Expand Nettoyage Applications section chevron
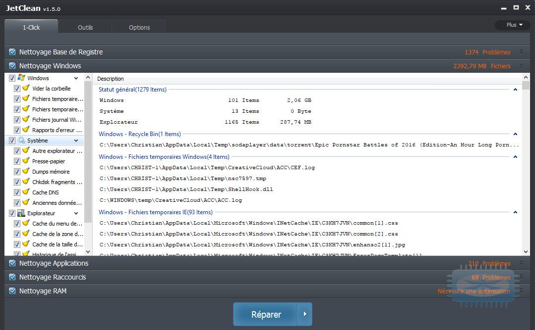This screenshot has width=535, height=330. click(x=521, y=263)
